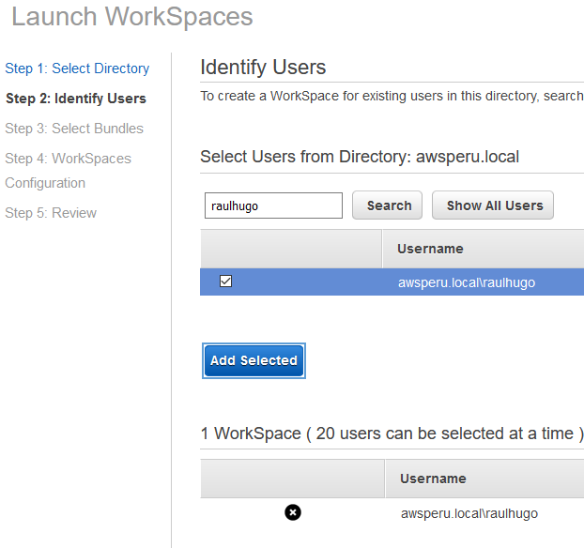
Task: Click the Username header of search results
Action: click(430, 249)
